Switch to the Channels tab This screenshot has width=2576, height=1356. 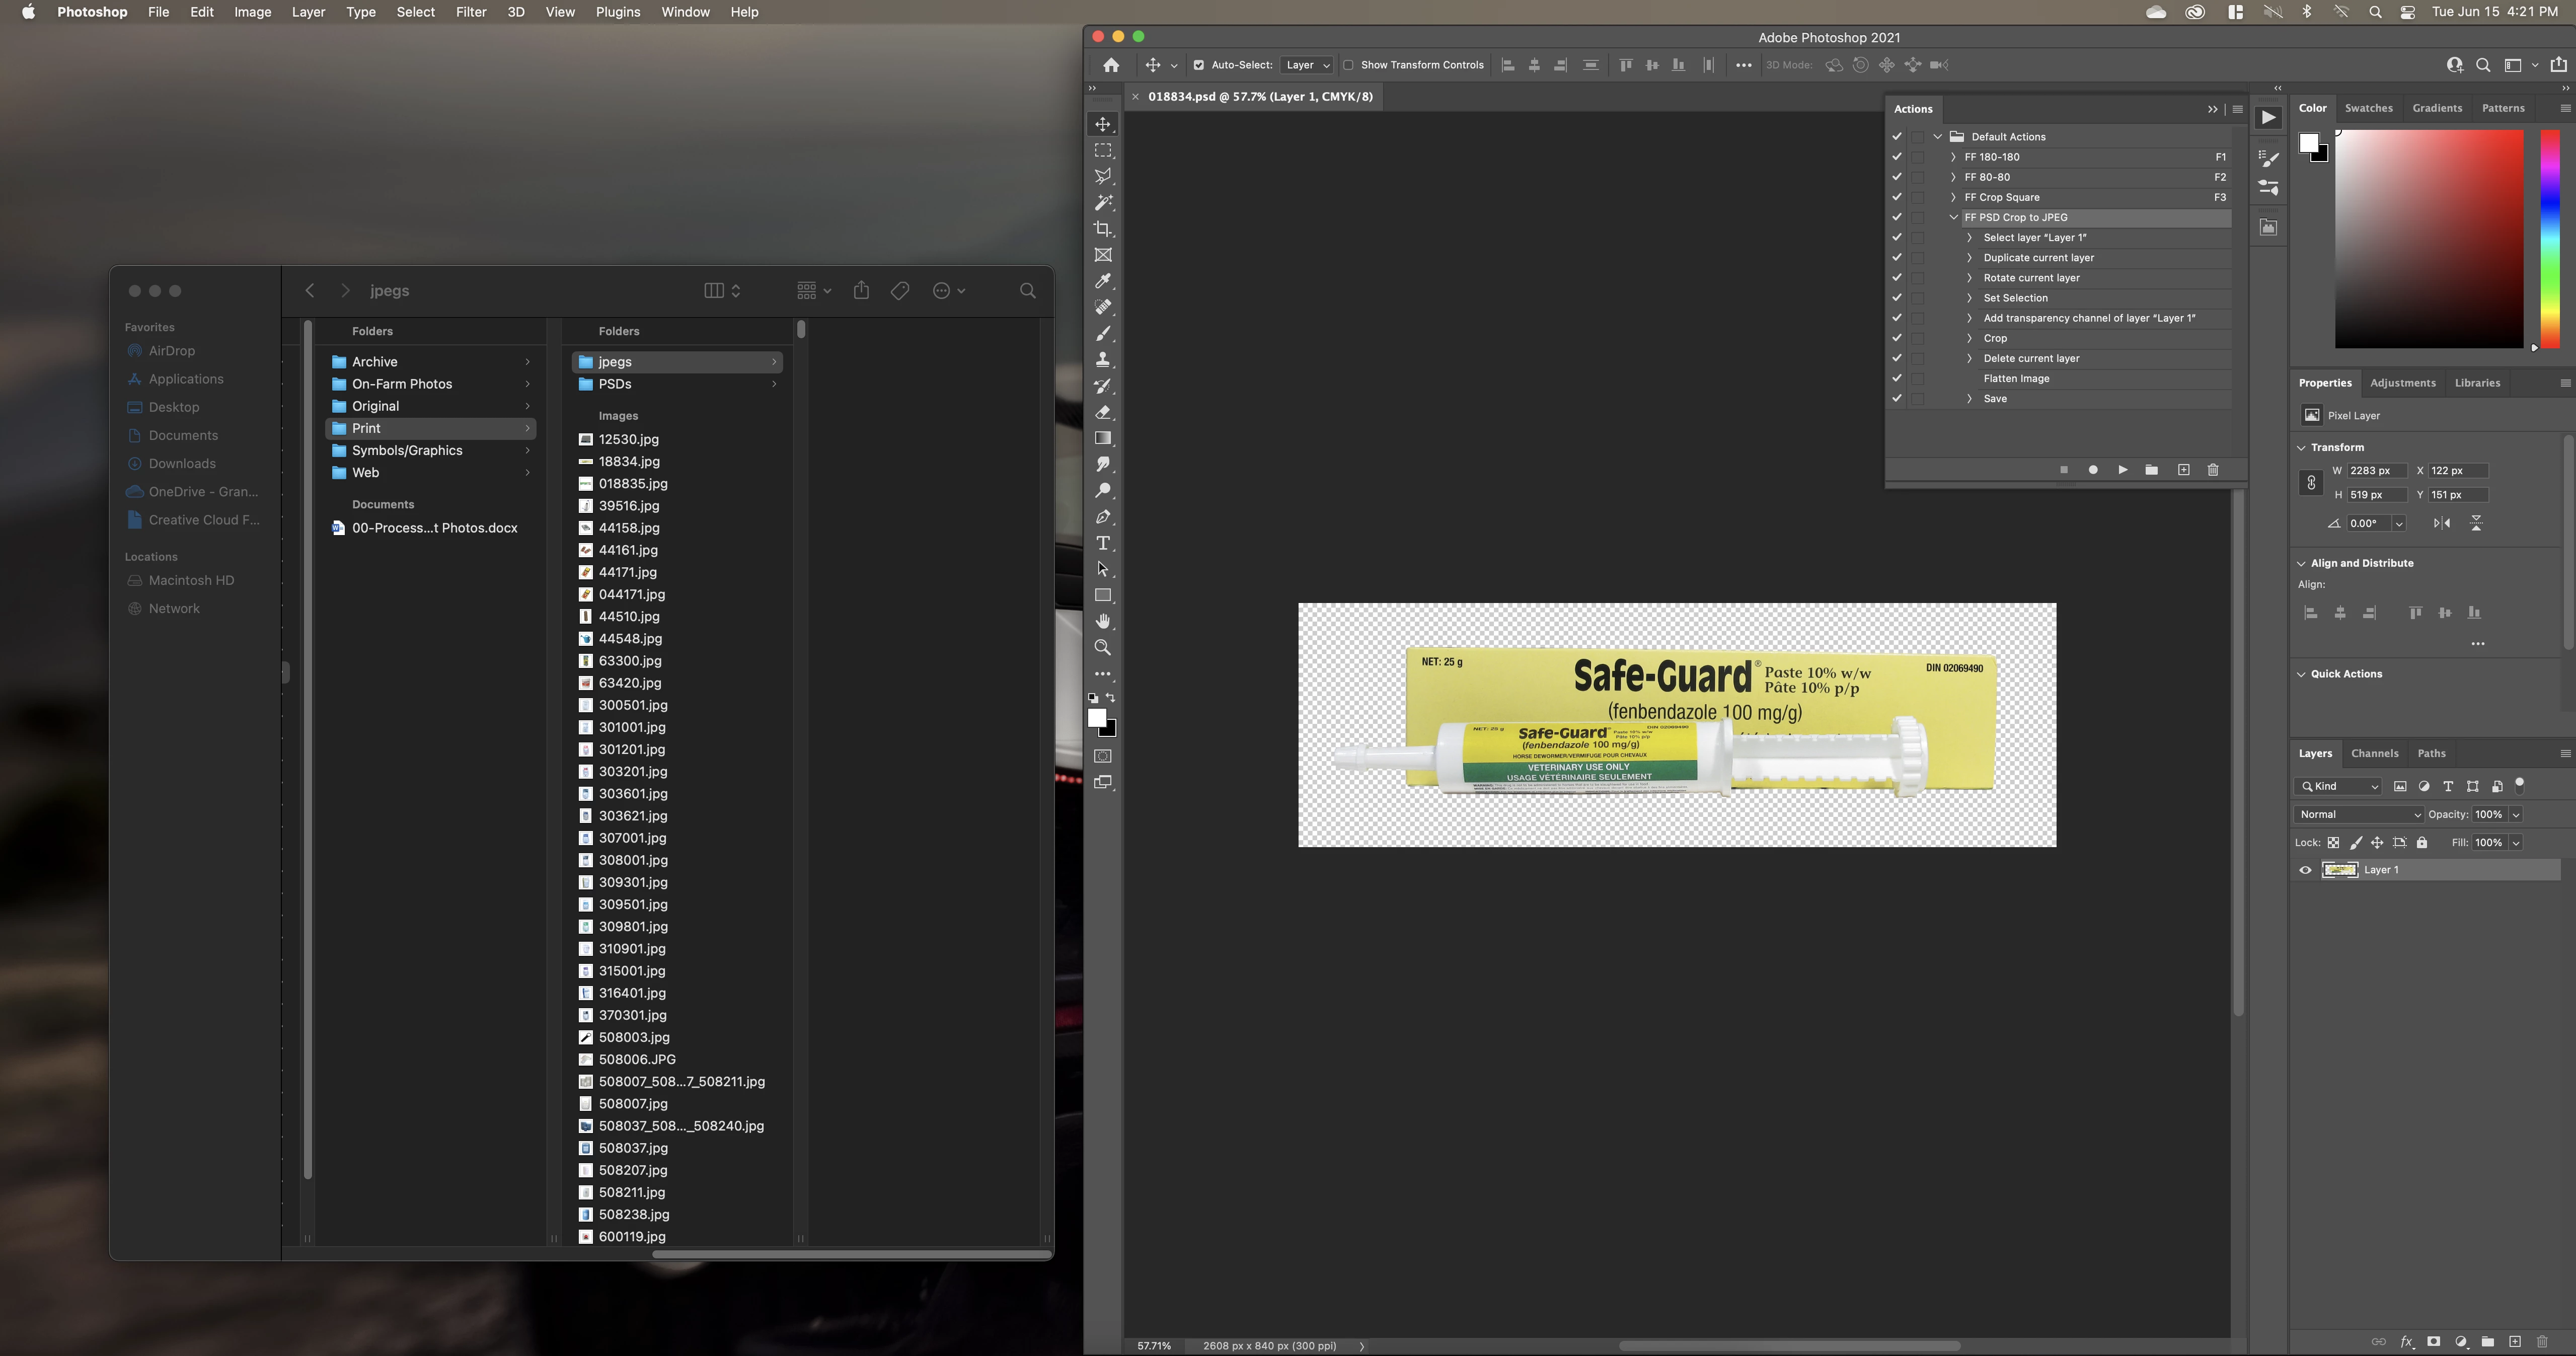[2374, 753]
